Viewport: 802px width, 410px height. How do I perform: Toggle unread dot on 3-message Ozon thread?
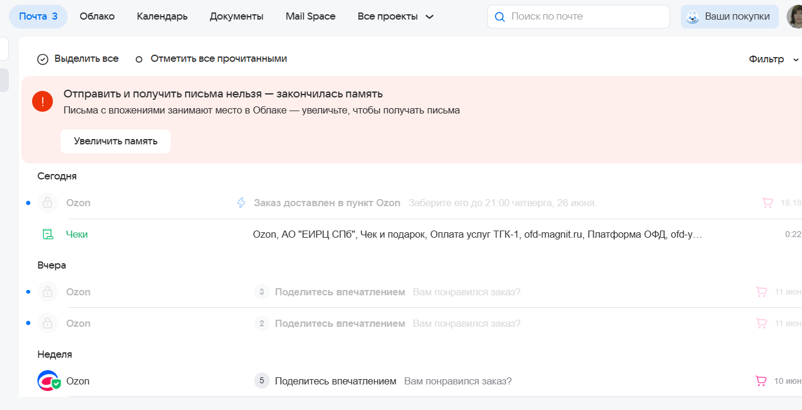28,292
